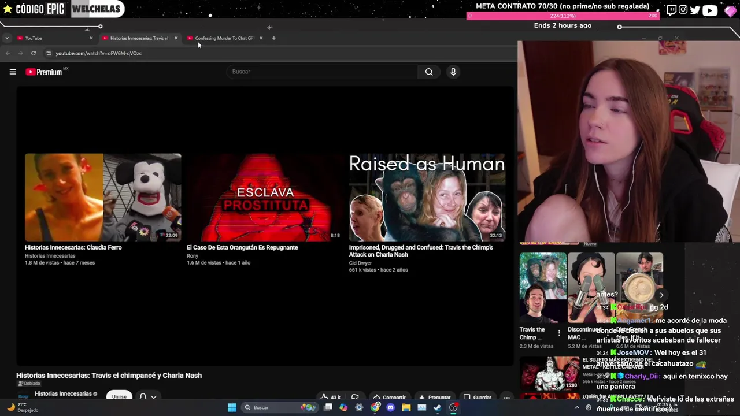Open Discord from the taskbar

coord(390,407)
